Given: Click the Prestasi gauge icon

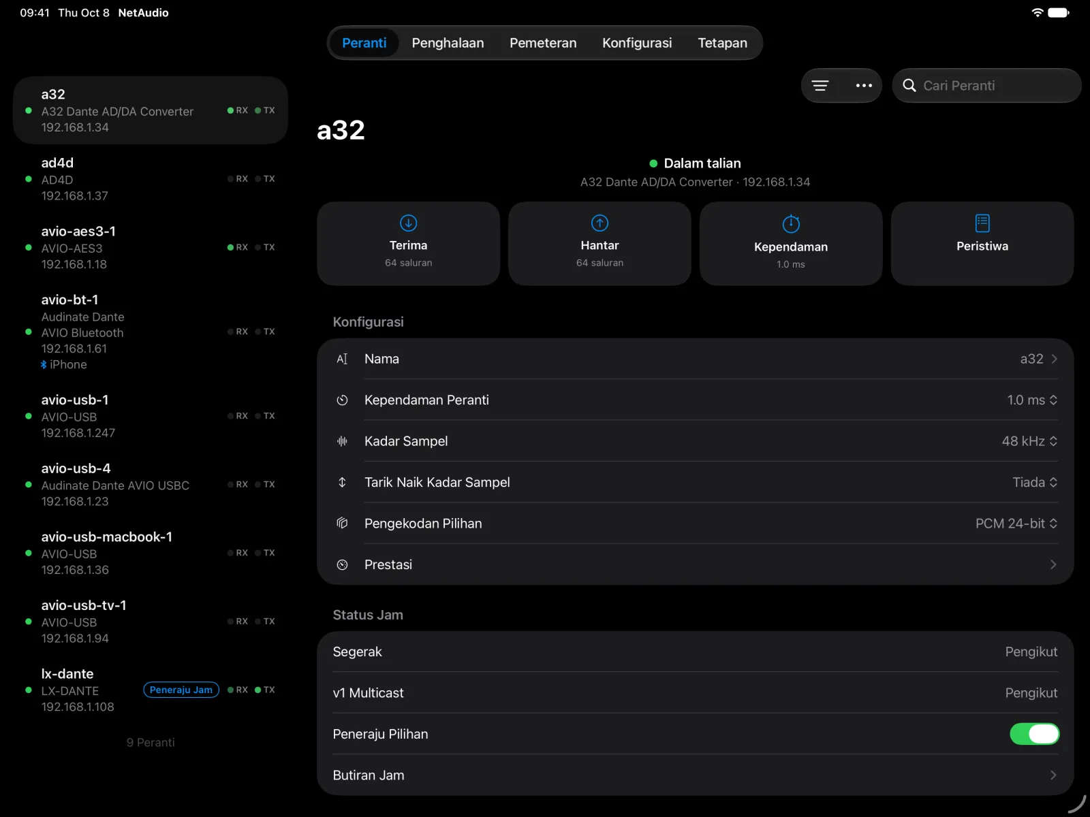Looking at the screenshot, I should pos(342,564).
